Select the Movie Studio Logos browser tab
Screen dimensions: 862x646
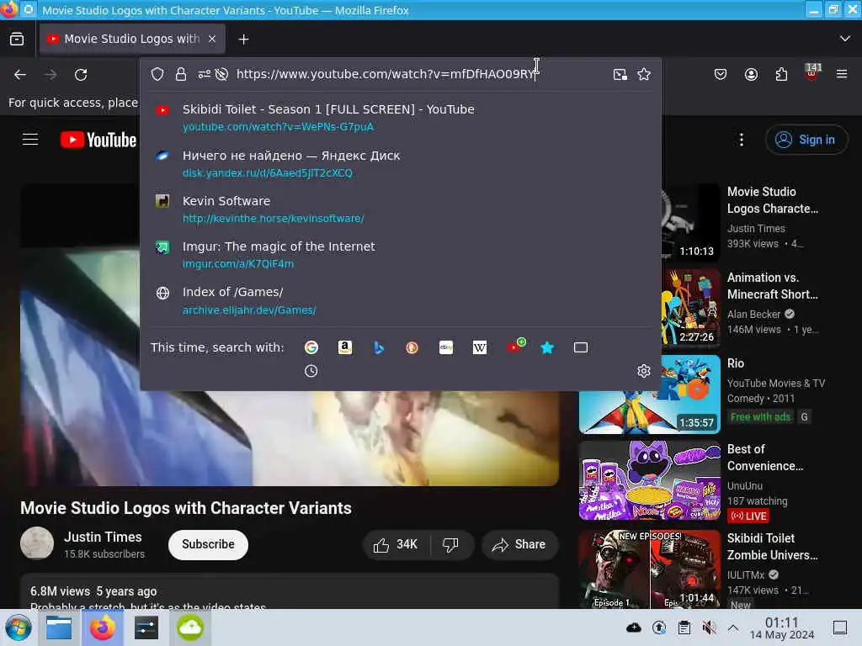click(132, 39)
